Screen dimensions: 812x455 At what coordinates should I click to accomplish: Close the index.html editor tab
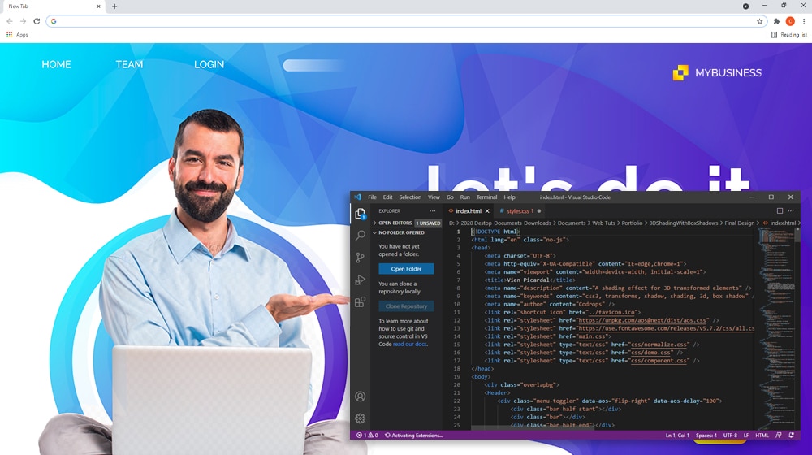pyautogui.click(x=486, y=211)
